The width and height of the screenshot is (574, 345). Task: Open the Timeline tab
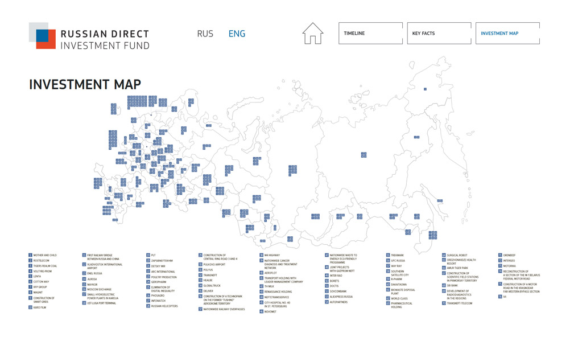pos(370,34)
